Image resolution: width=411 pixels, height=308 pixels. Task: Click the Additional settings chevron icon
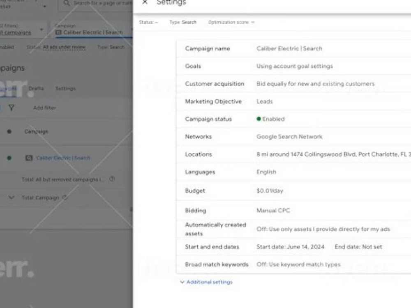pos(182,282)
